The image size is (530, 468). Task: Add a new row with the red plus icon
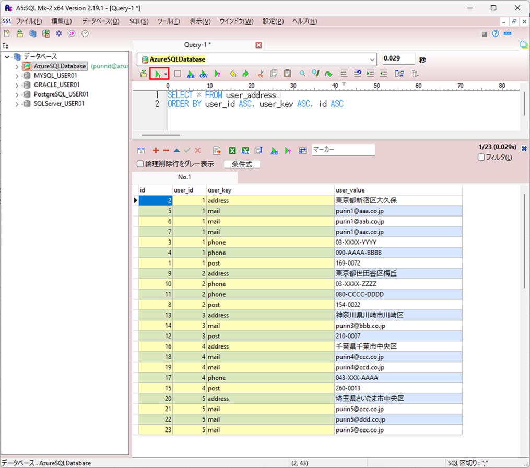[156, 150]
